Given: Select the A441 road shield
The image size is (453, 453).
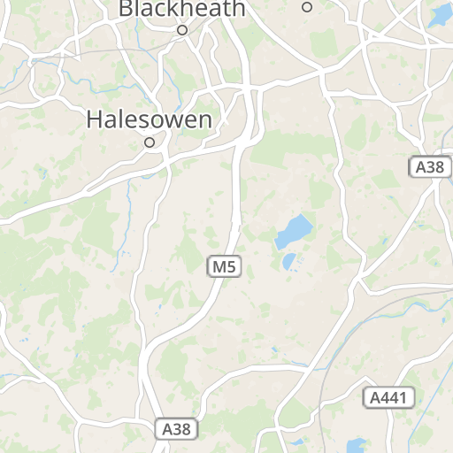Looking at the screenshot, I should click(x=388, y=398).
